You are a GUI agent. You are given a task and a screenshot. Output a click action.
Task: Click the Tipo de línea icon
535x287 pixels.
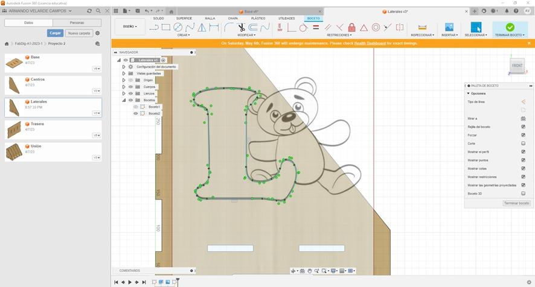pyautogui.click(x=523, y=102)
